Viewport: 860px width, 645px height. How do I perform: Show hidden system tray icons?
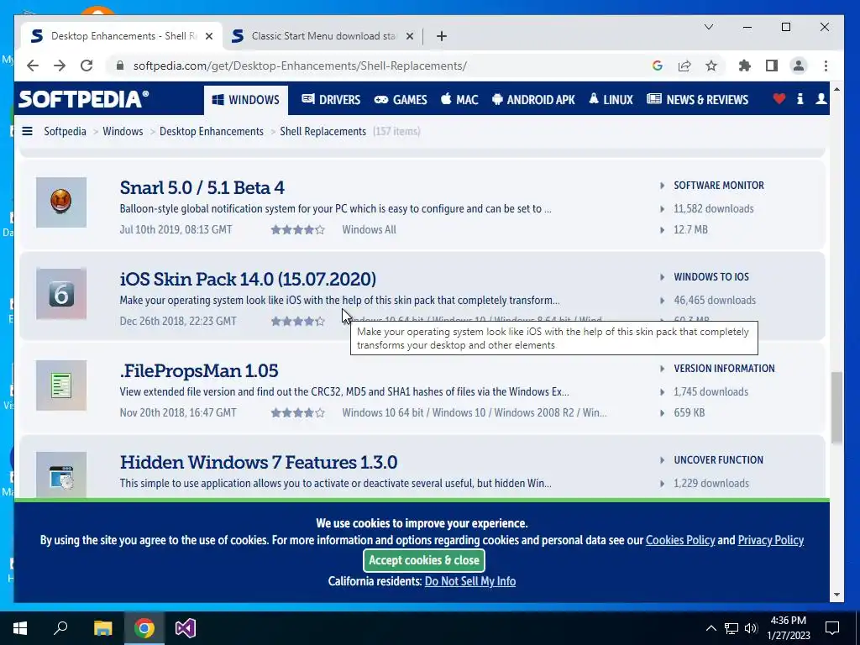pos(711,628)
